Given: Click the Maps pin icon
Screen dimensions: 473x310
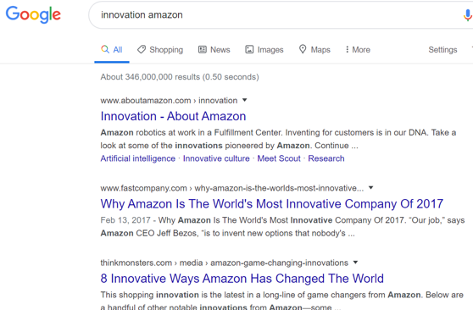Looking at the screenshot, I should [x=303, y=49].
